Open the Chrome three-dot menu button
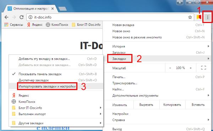This screenshot has width=213, height=131. coord(207,17)
